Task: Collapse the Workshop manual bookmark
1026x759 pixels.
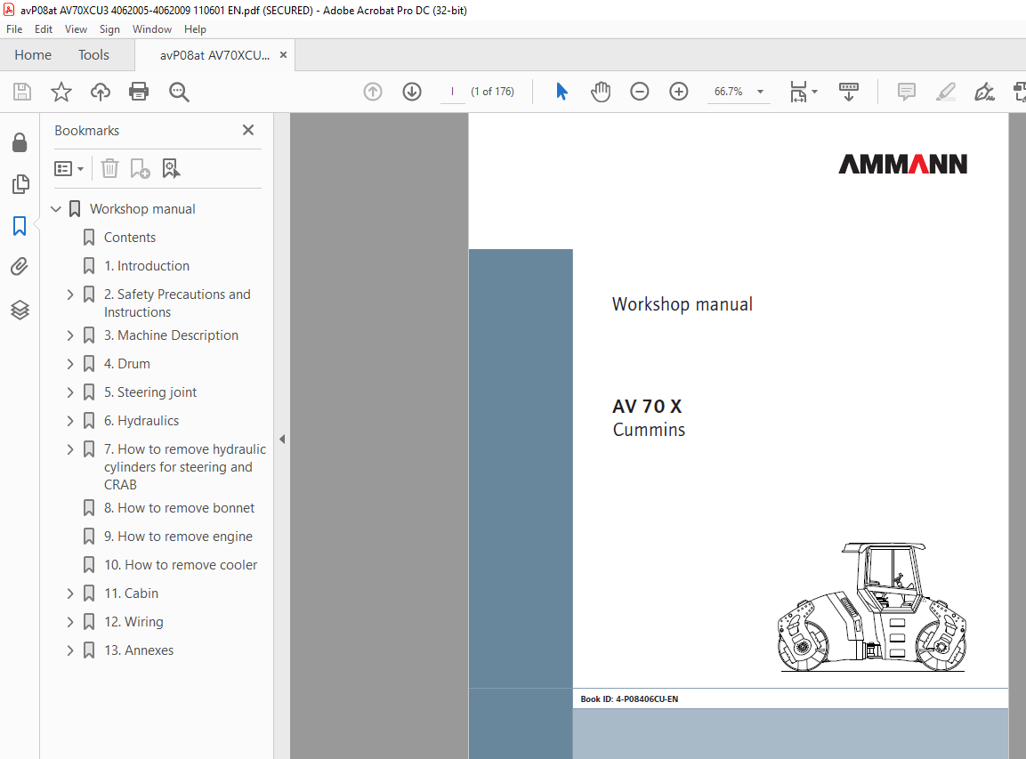Action: [x=56, y=209]
